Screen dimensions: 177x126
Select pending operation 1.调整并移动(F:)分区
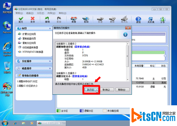pos(27,81)
